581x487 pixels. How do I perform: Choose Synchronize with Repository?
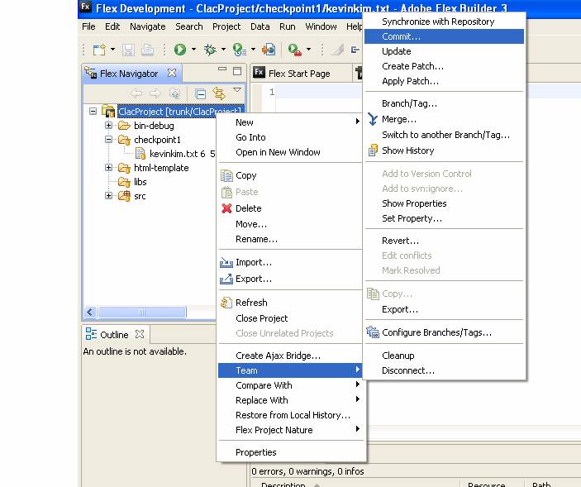coord(444,21)
